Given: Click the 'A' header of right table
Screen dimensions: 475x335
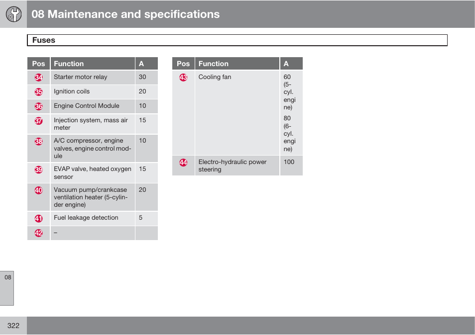Looking at the screenshot, I should (x=286, y=64).
